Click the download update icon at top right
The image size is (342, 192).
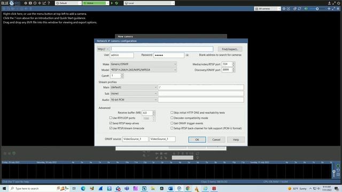point(329,3)
